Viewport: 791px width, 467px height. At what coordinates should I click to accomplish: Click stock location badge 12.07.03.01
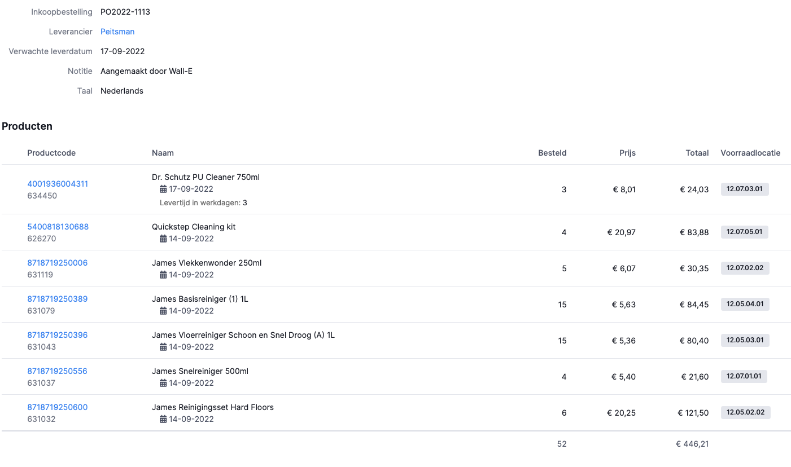coord(744,189)
